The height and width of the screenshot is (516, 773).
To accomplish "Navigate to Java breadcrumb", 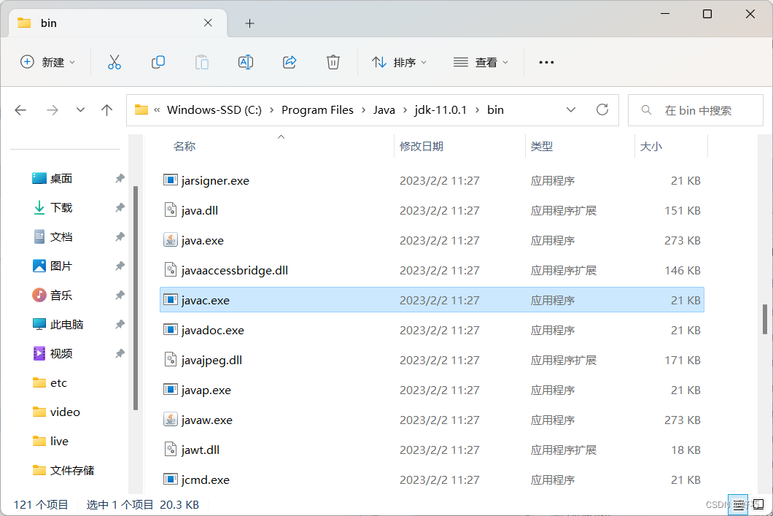I will [384, 110].
